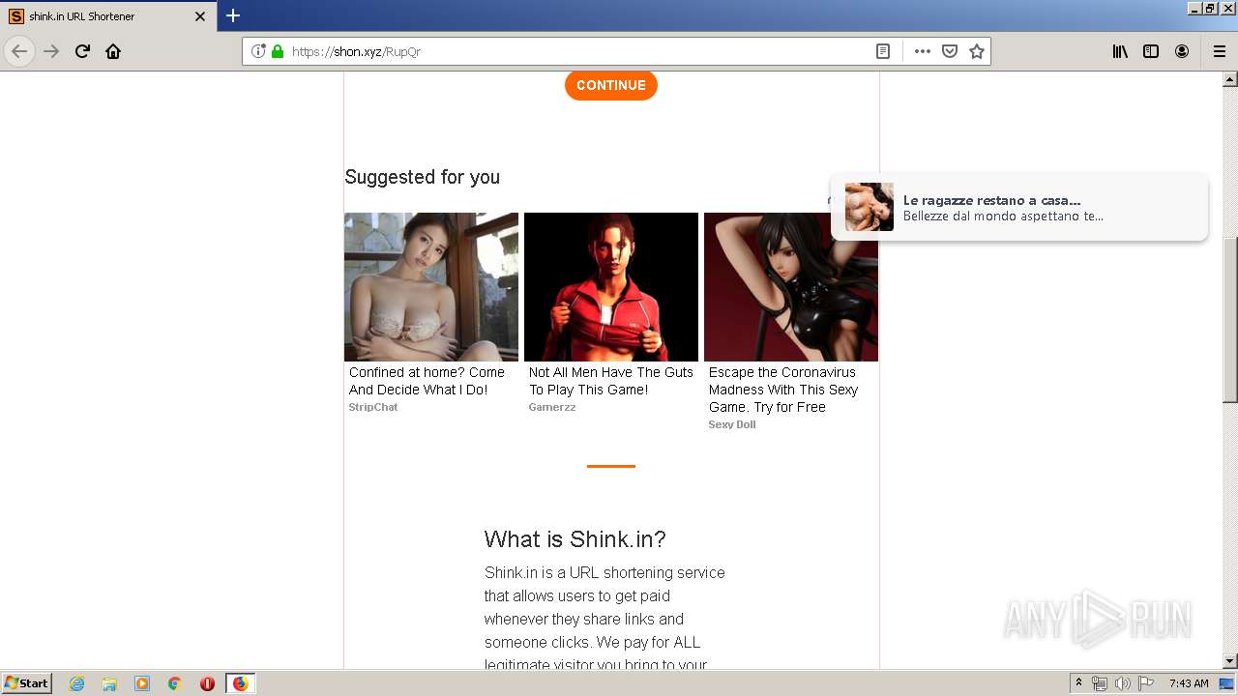Open the volume speaker tray icon
The height and width of the screenshot is (696, 1238).
[x=1123, y=683]
